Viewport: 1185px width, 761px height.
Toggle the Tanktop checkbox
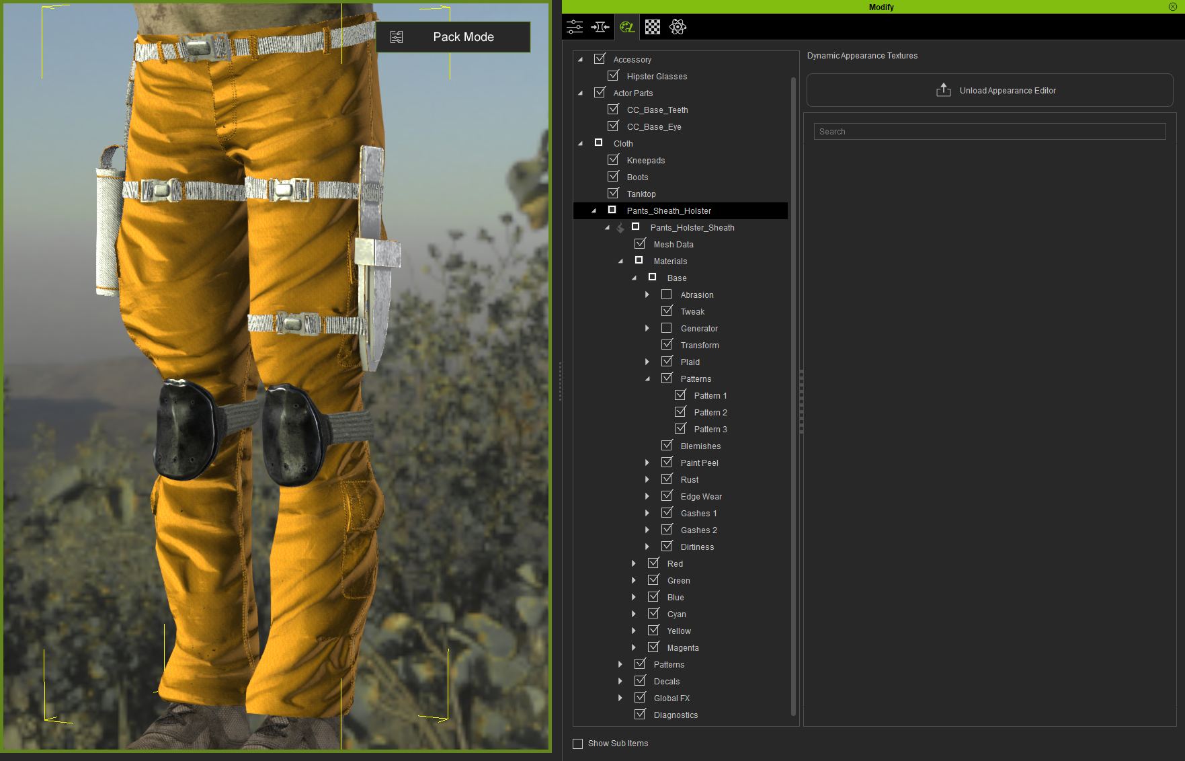point(613,194)
